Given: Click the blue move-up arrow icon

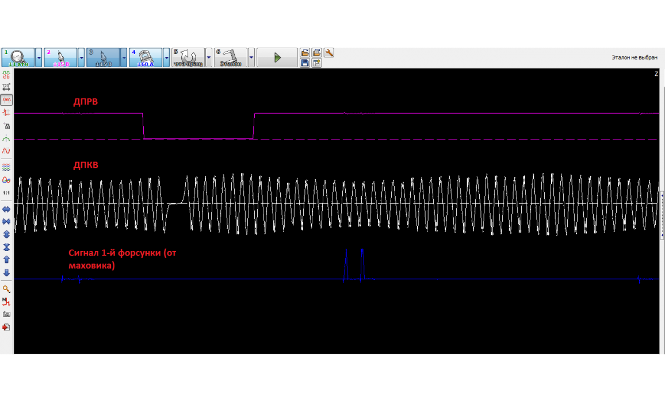Looking at the screenshot, I should [x=6, y=260].
